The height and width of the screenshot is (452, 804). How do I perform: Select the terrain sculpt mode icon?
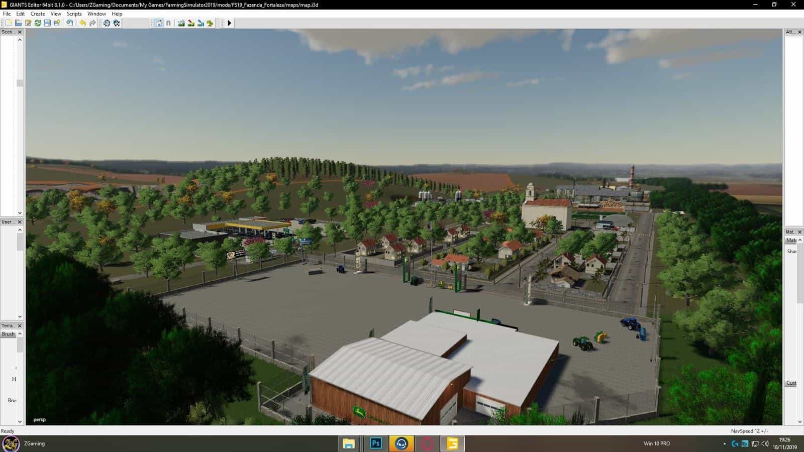181,23
